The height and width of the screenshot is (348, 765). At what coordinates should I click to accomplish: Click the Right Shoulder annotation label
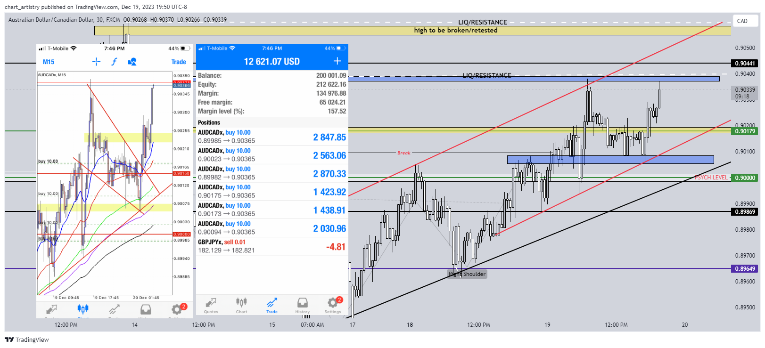[x=467, y=274]
